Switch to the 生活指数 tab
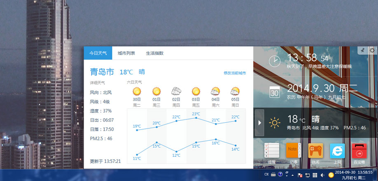This screenshot has width=378, height=181. pyautogui.click(x=155, y=53)
